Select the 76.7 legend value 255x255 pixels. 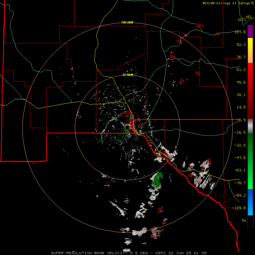click(x=241, y=57)
